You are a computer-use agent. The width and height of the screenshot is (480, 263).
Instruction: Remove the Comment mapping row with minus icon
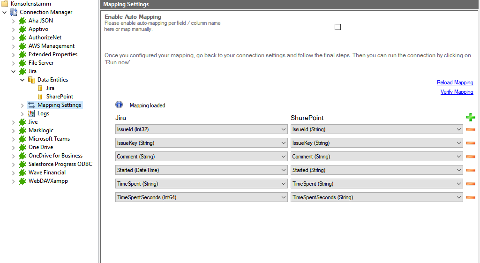[470, 157]
